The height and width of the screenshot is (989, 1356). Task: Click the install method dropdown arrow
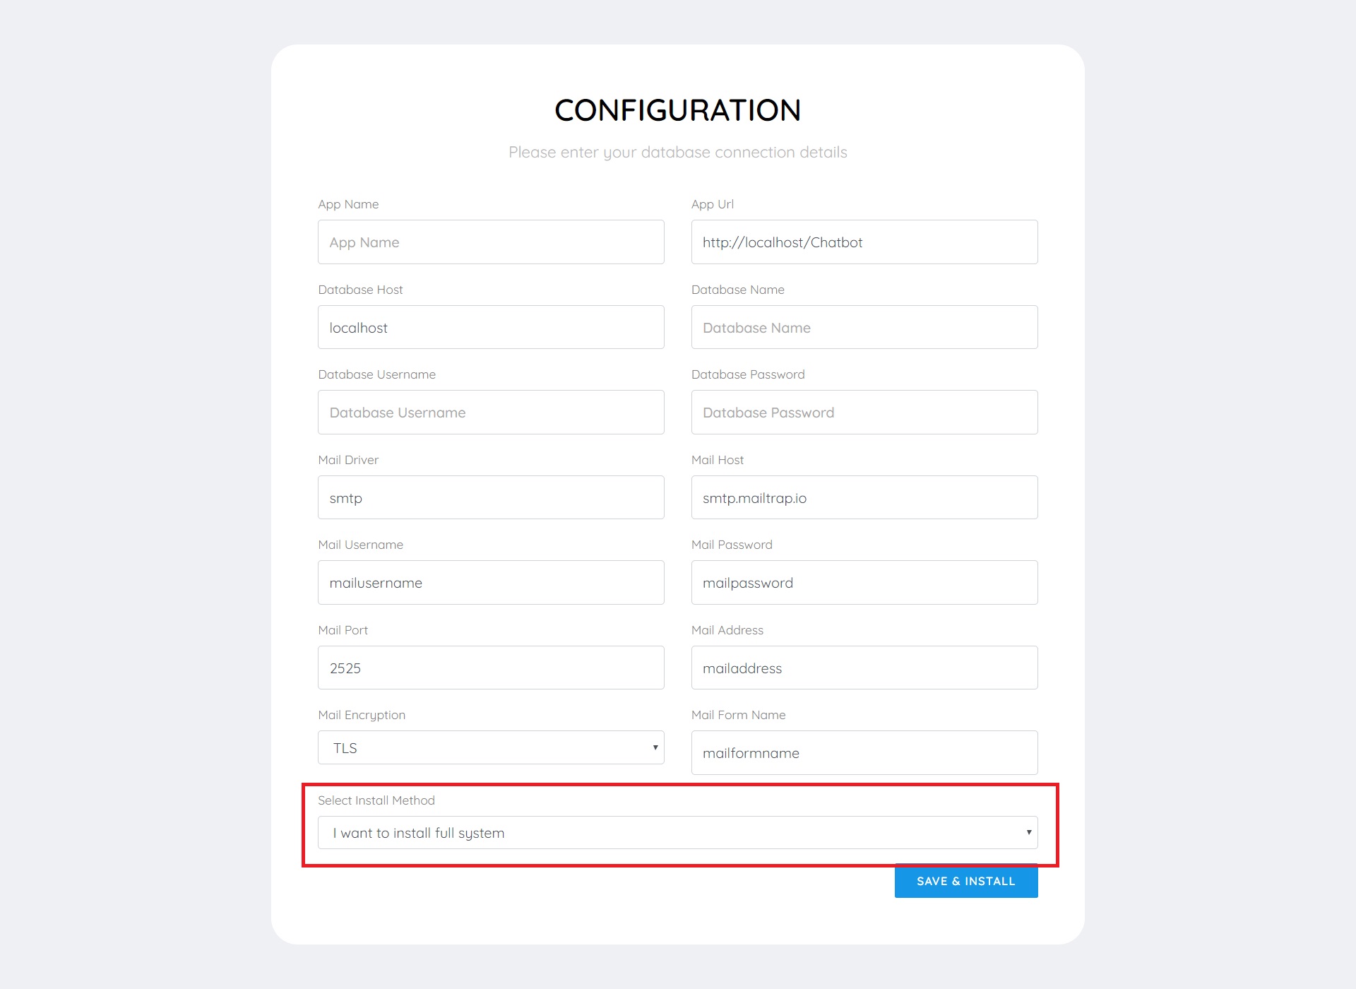pyautogui.click(x=1029, y=832)
